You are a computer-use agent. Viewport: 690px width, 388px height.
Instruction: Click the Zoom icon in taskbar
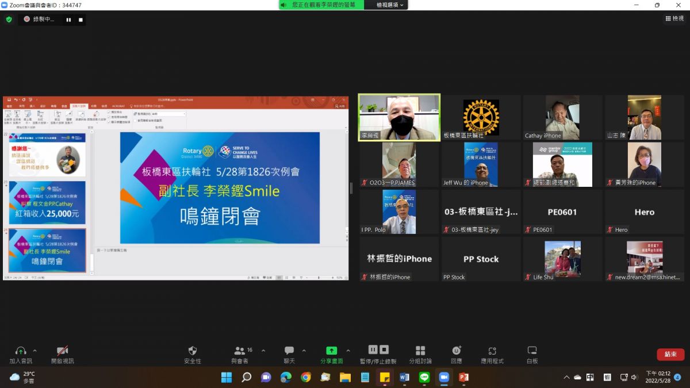coord(444,377)
